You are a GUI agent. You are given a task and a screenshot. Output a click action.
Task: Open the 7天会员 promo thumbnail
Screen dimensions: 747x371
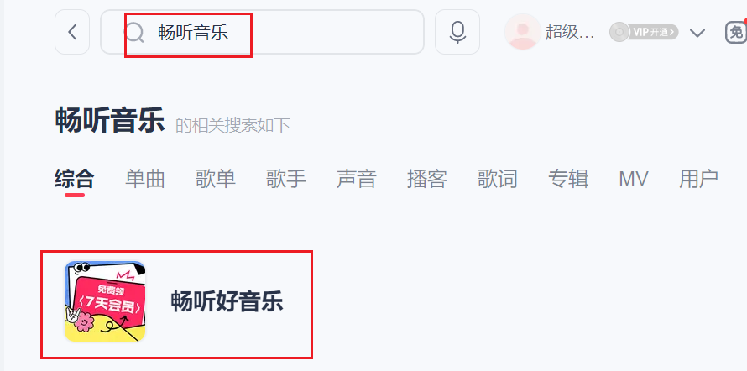pos(105,301)
